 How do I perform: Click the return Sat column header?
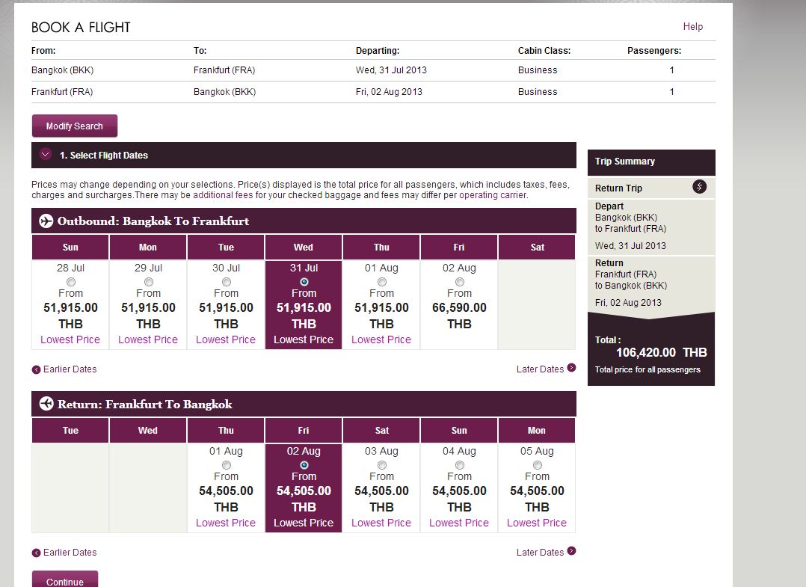(381, 431)
